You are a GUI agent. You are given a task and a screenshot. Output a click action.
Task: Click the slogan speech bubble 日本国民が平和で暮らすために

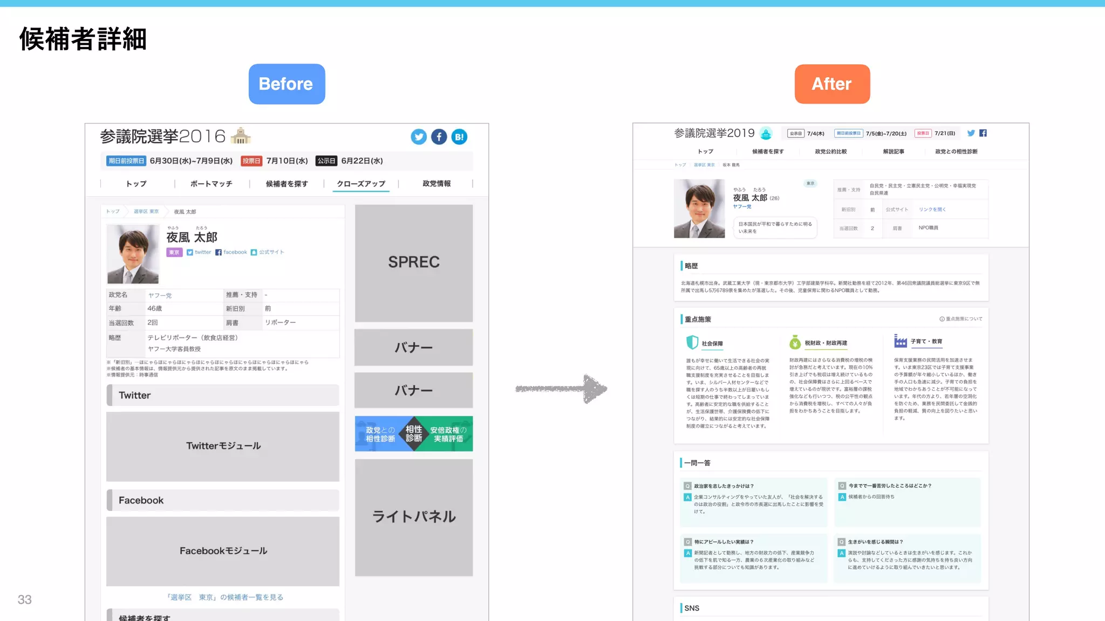(x=775, y=227)
